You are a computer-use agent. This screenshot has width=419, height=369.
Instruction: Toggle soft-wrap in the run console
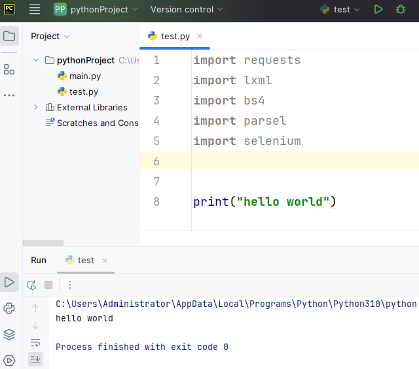click(x=35, y=342)
